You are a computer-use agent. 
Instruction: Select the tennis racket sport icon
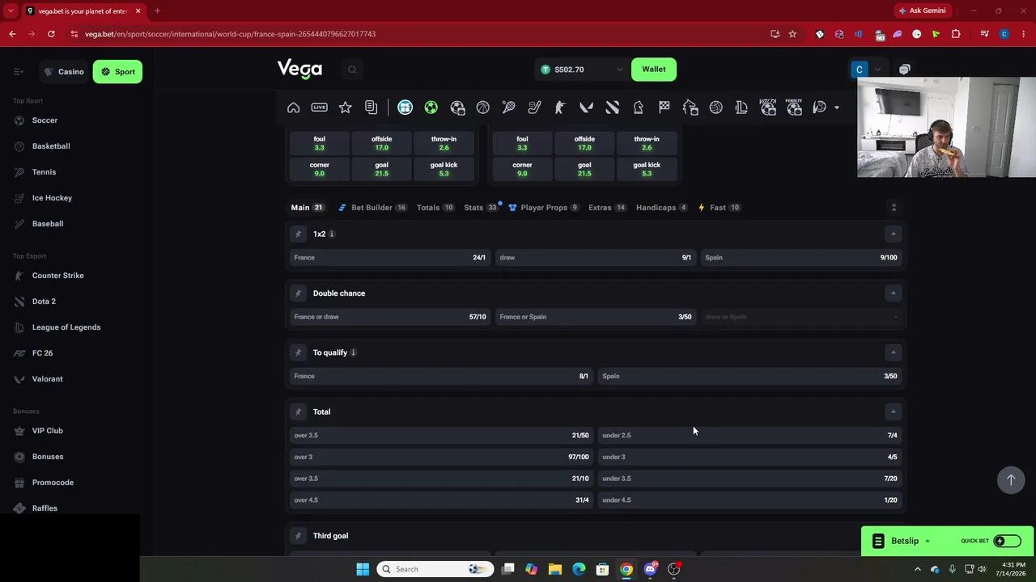[509, 108]
